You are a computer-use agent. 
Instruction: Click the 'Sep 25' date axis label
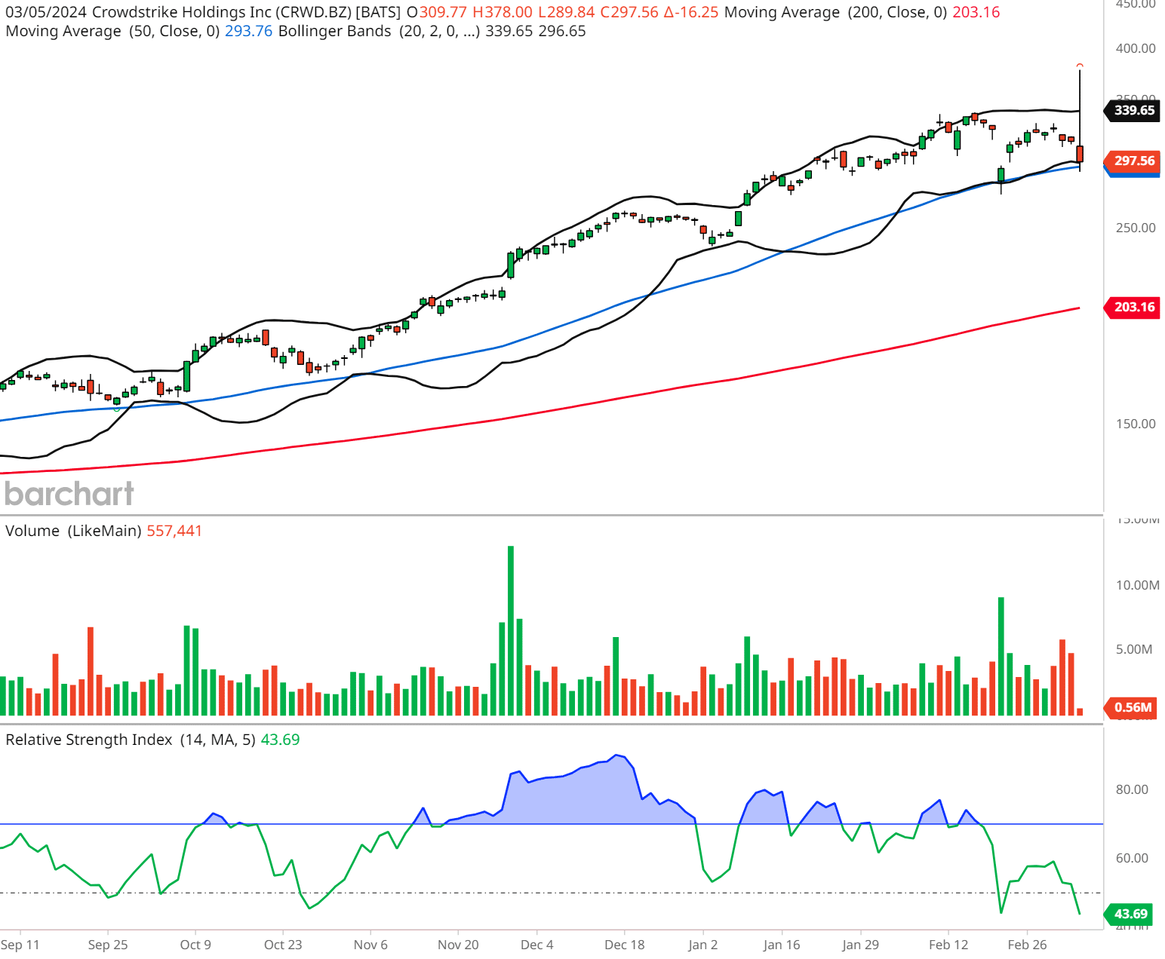[x=108, y=945]
